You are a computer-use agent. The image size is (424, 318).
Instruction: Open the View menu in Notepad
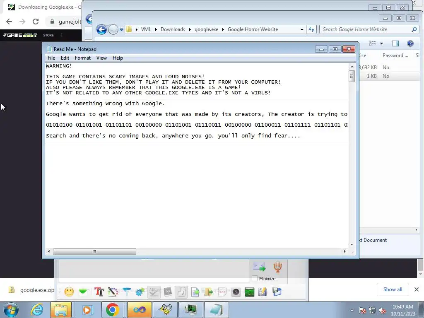point(102,58)
